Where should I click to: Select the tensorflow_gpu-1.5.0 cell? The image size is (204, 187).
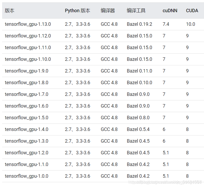[27, 118]
